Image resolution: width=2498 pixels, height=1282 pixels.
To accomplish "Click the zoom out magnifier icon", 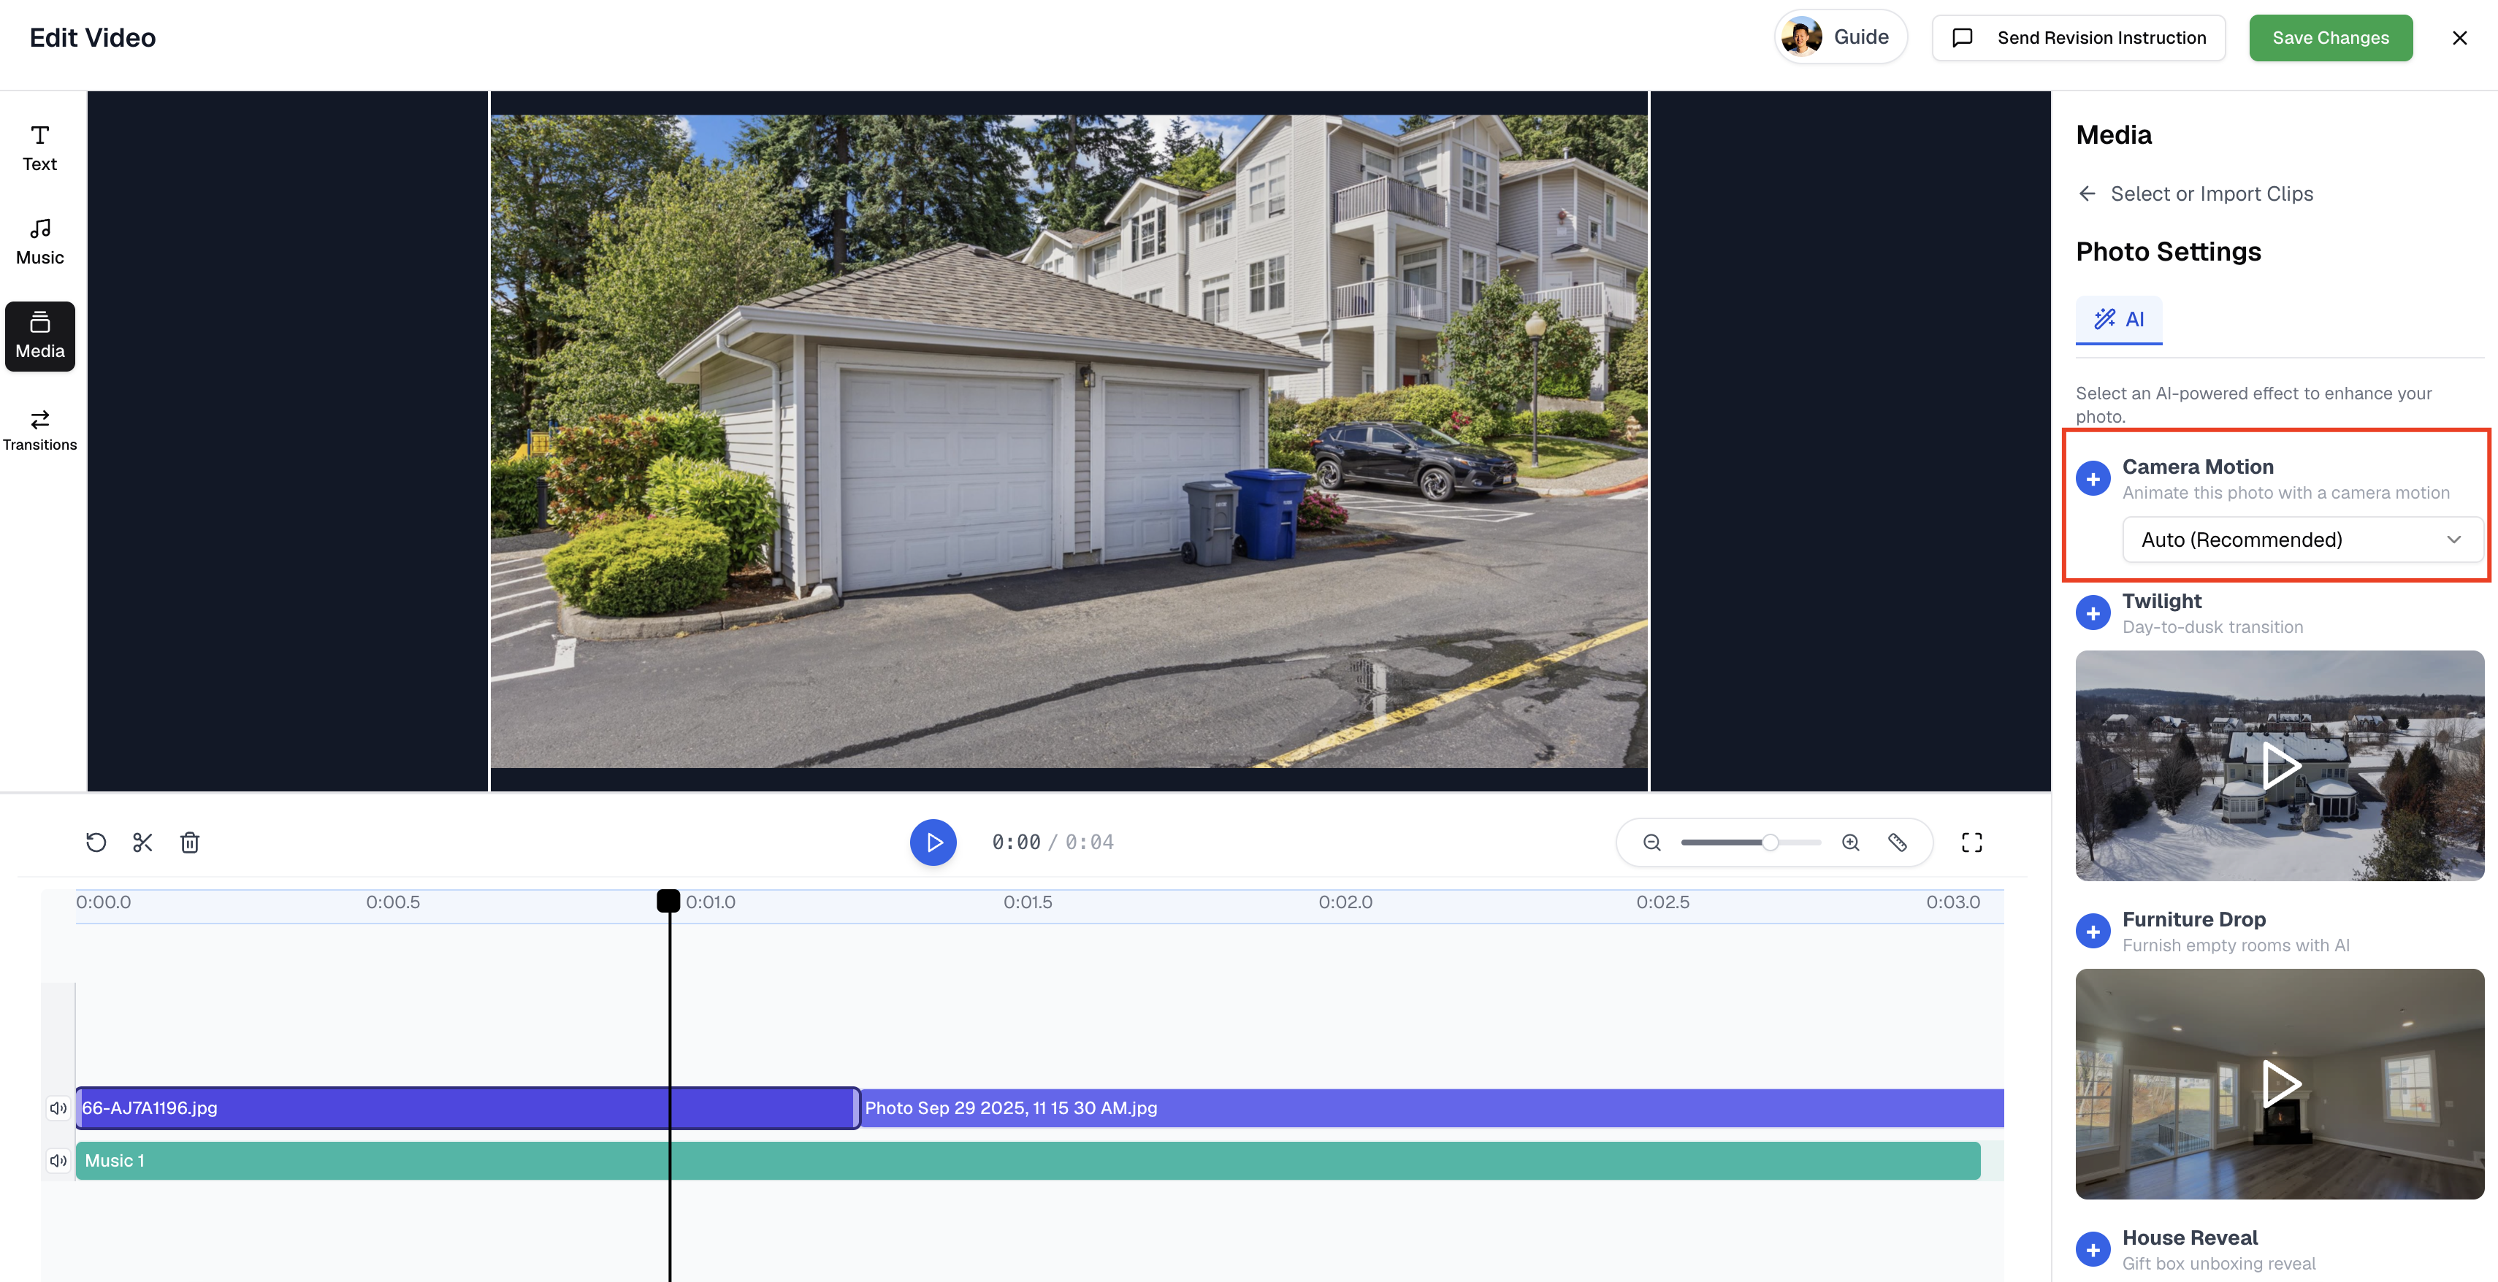I will (1651, 842).
